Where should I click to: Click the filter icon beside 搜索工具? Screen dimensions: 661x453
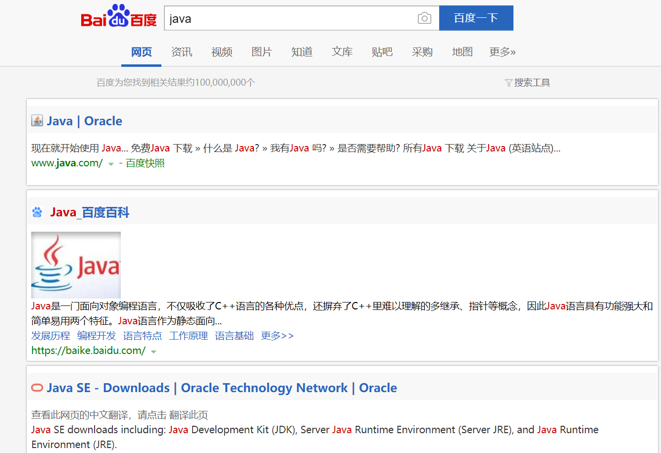point(508,83)
